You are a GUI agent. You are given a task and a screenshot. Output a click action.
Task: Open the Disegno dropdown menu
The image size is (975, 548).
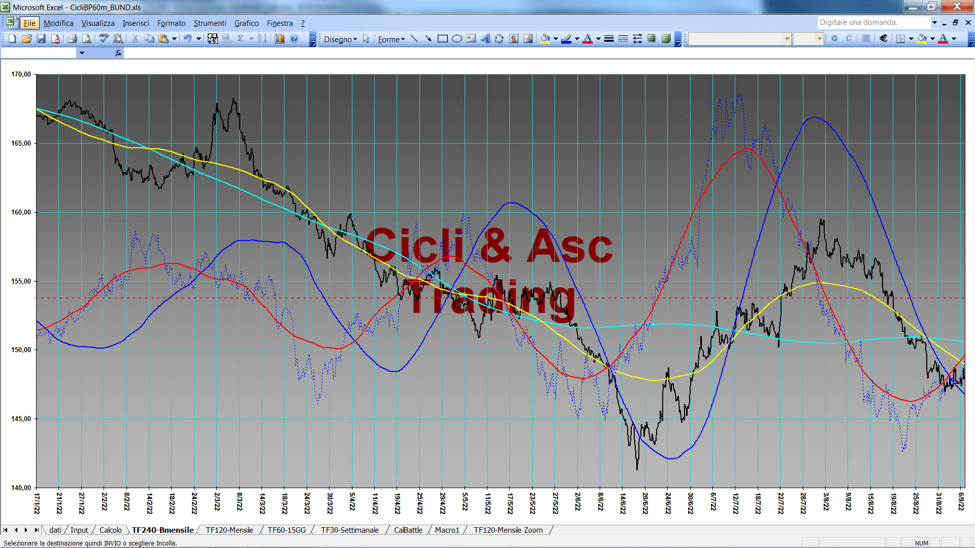click(340, 39)
